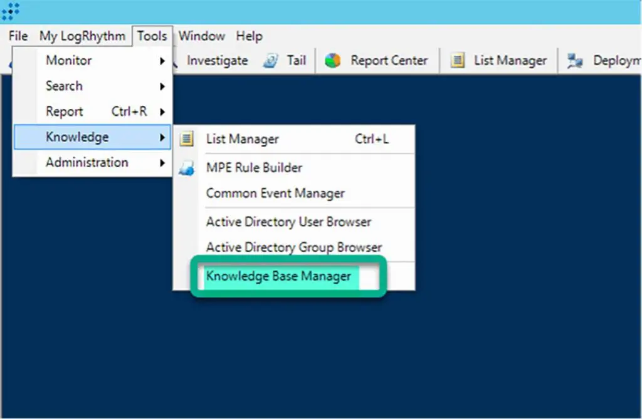Open Report Center pie chart icon

pos(333,61)
